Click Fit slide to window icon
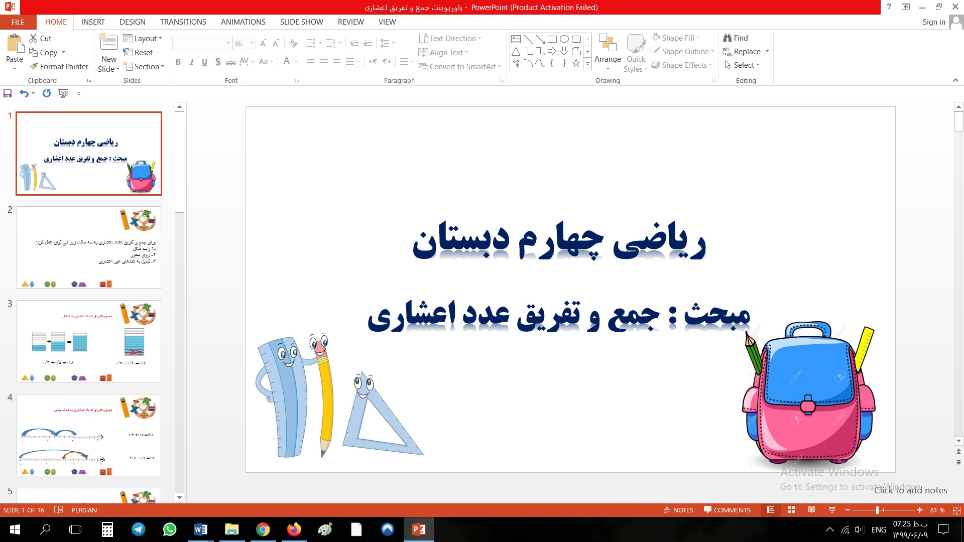 956,510
